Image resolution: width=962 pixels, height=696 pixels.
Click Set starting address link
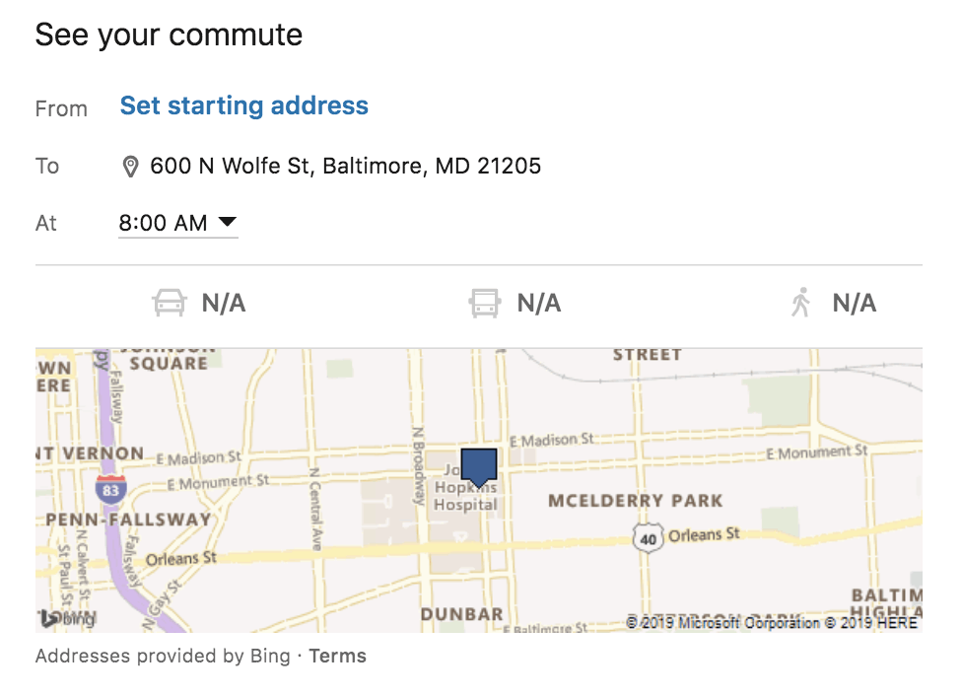click(244, 105)
